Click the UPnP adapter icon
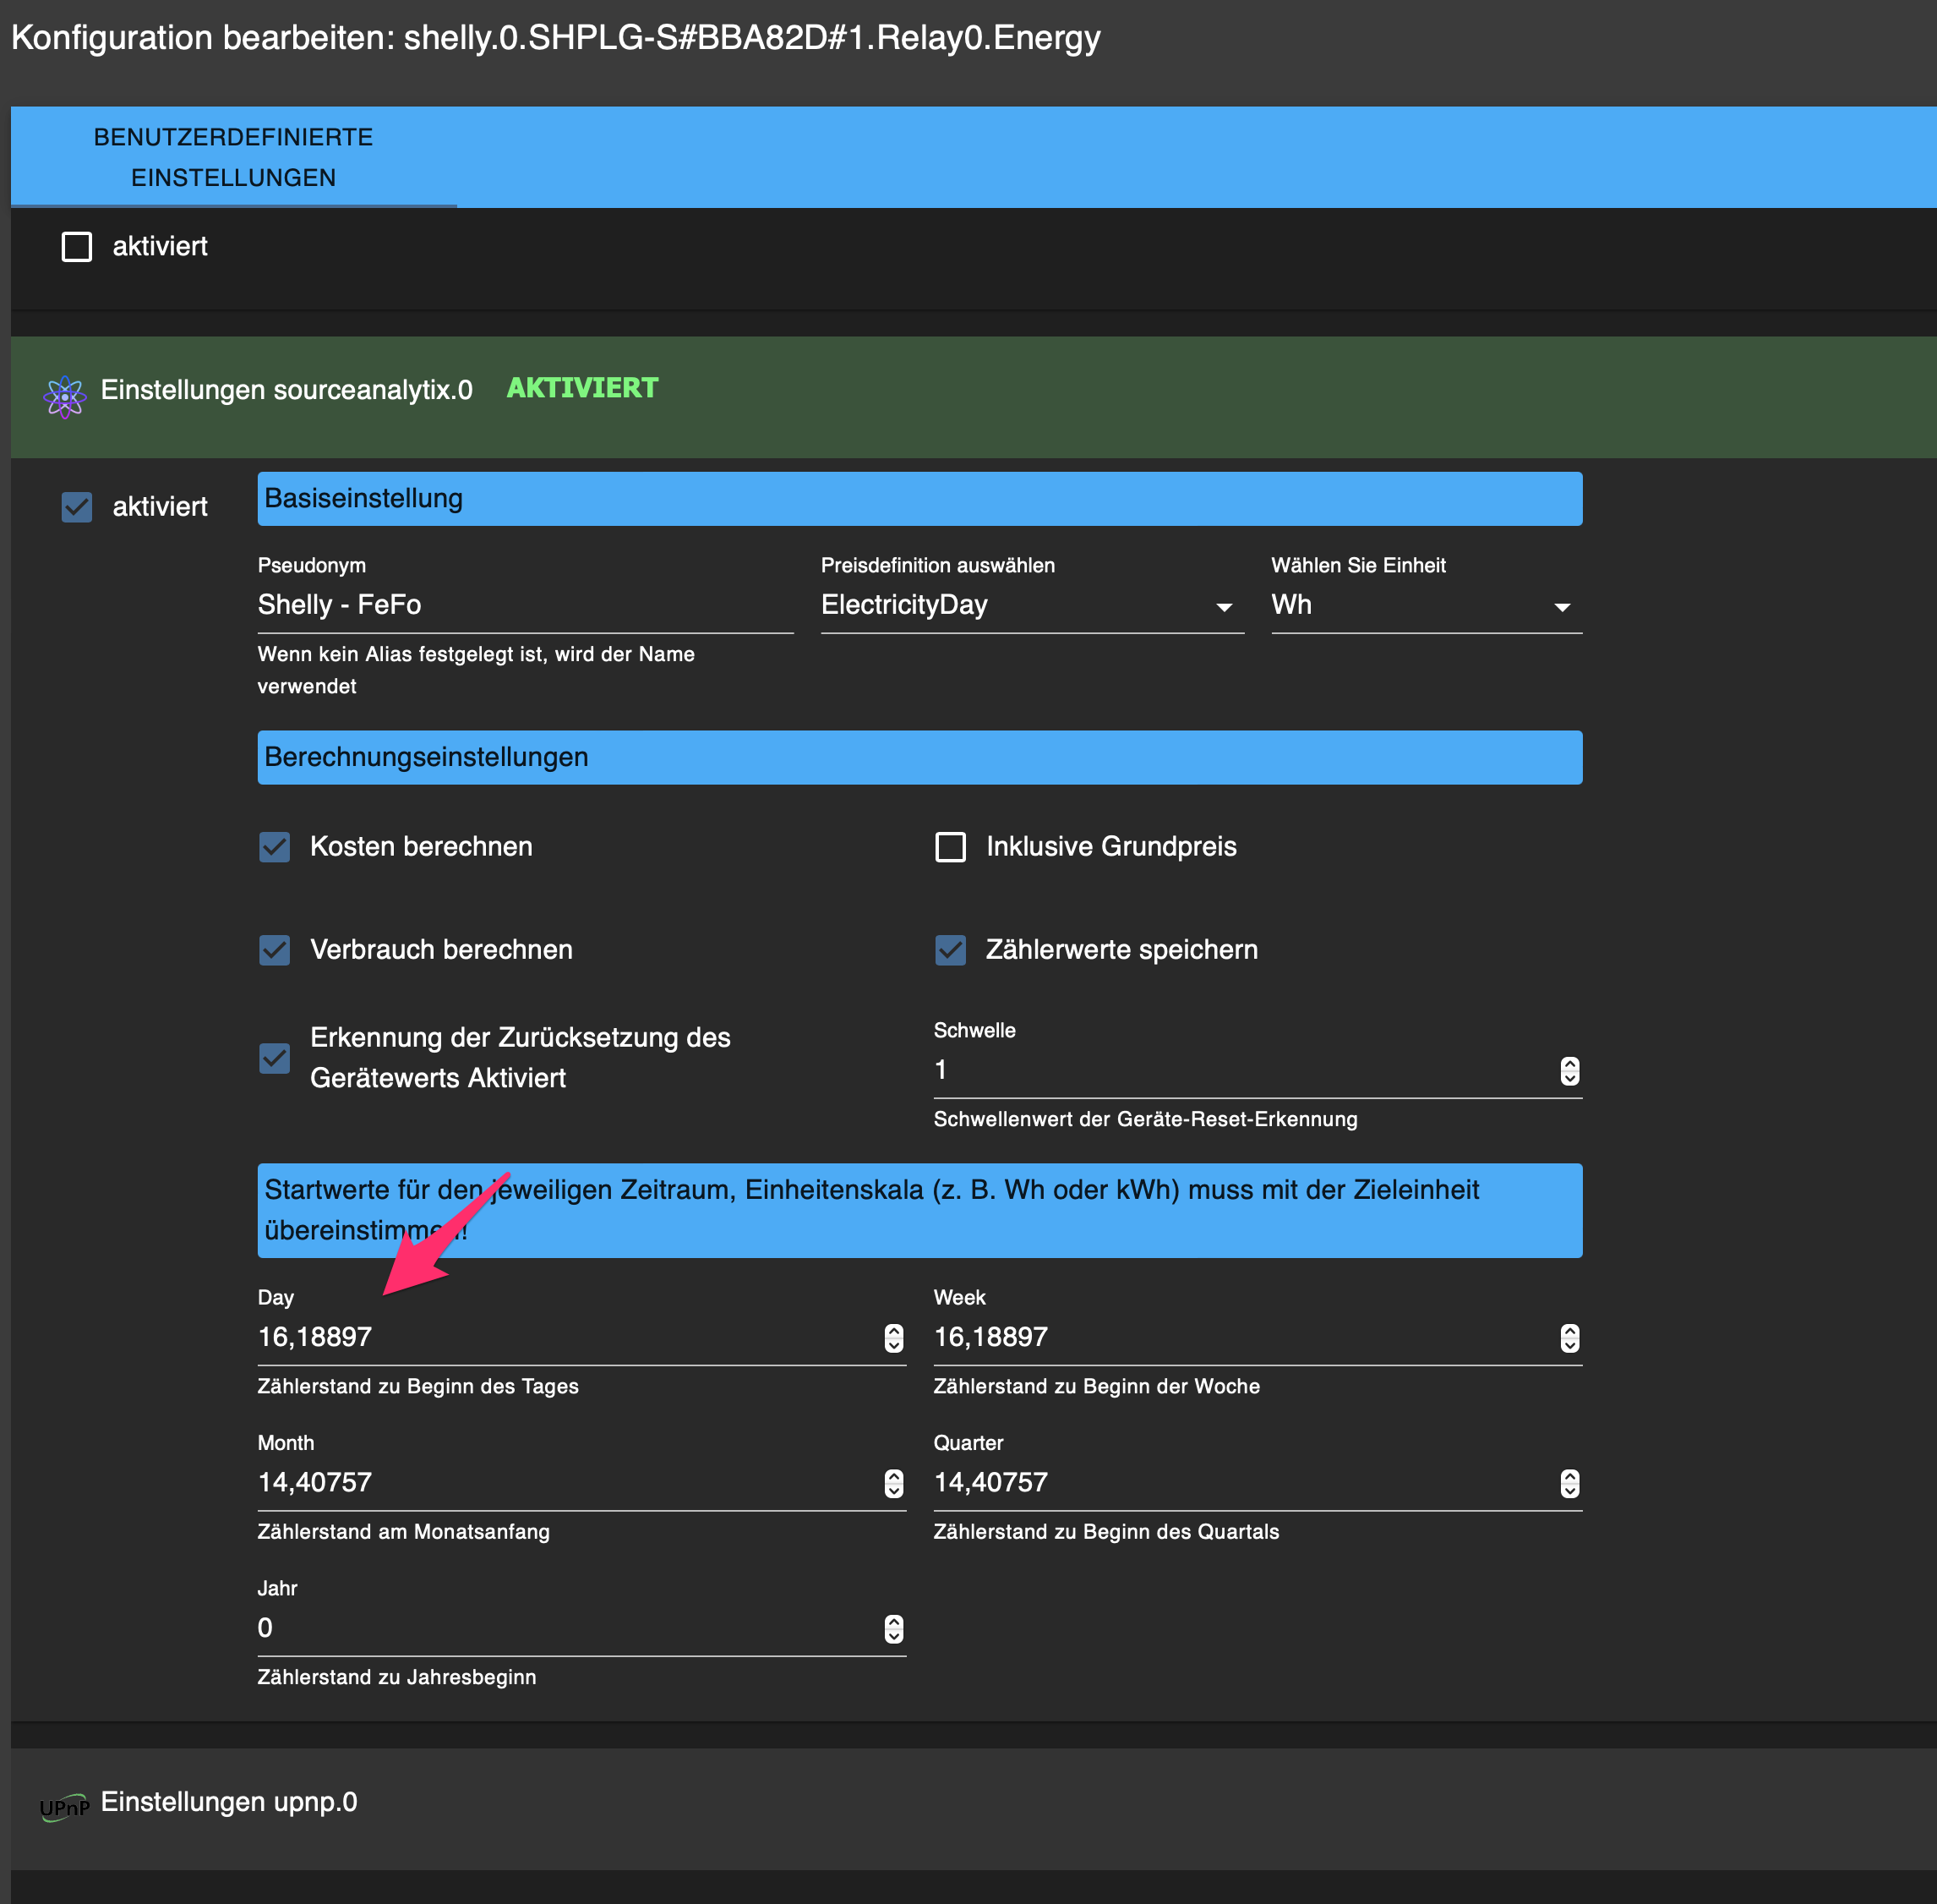The width and height of the screenshot is (1937, 1904). pos(64,1807)
